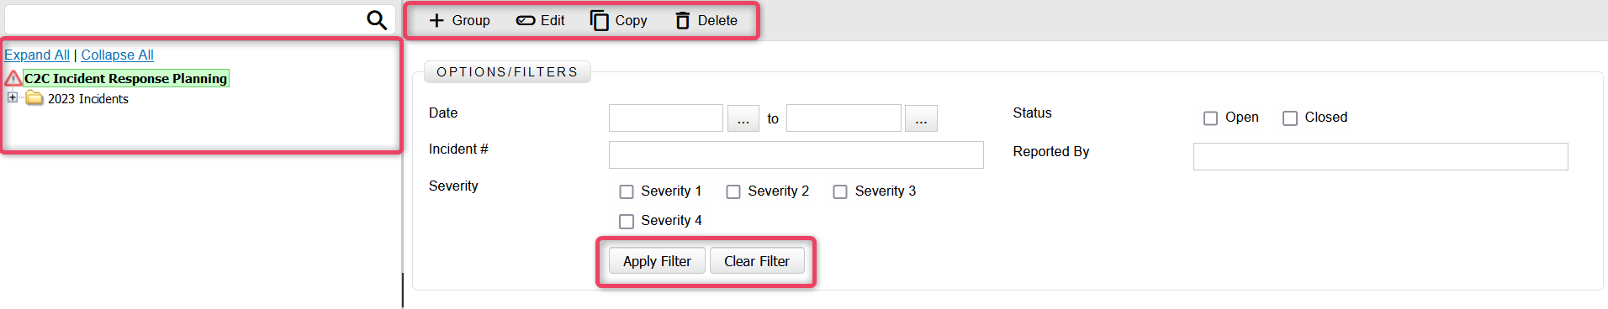Click the Clear Filter button
The width and height of the screenshot is (1608, 309).
757,261
